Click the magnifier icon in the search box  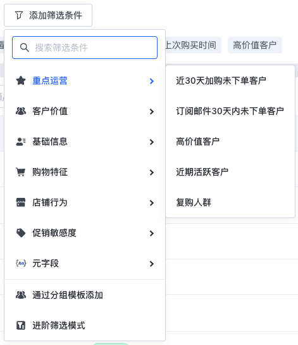click(24, 48)
